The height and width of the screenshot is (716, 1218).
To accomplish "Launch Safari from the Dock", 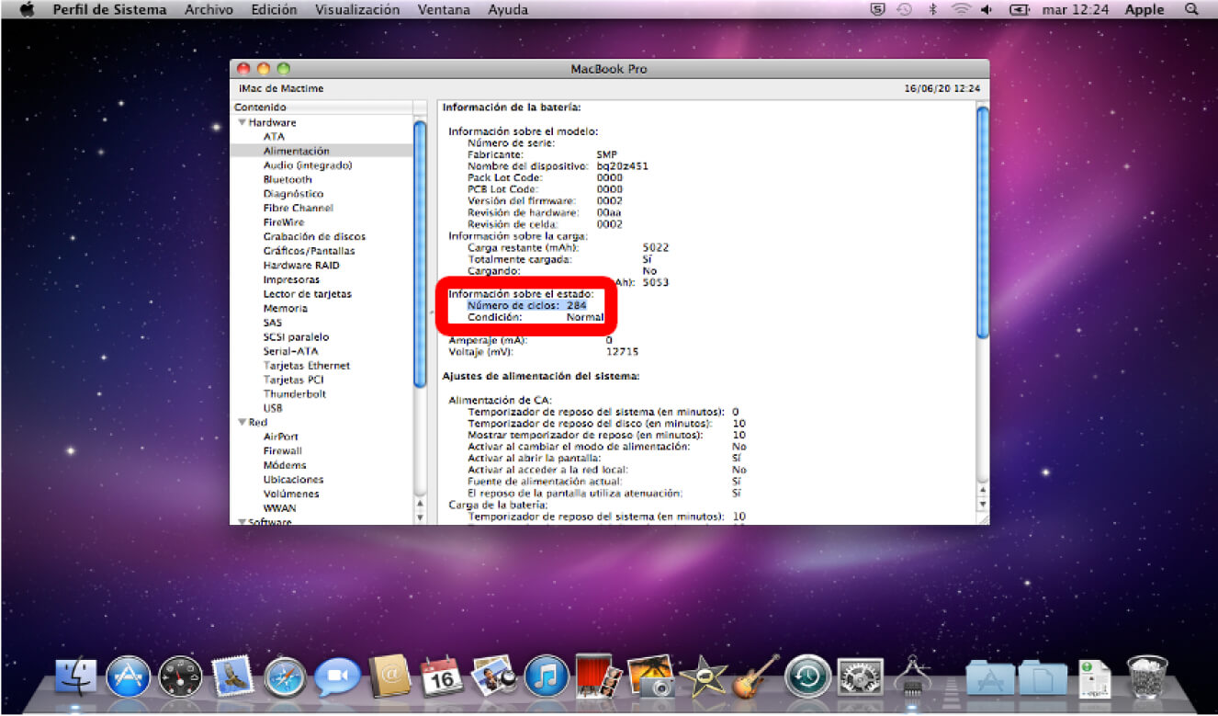I will point(286,678).
